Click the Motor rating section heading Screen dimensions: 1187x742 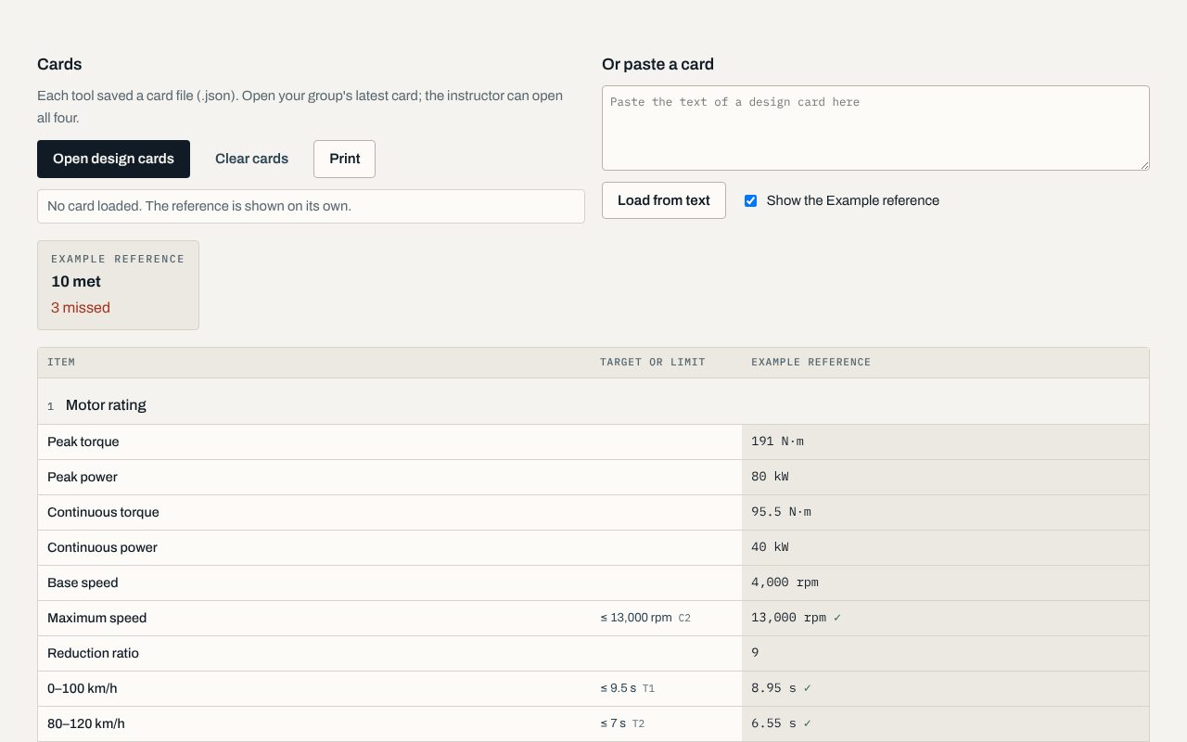[106, 405]
